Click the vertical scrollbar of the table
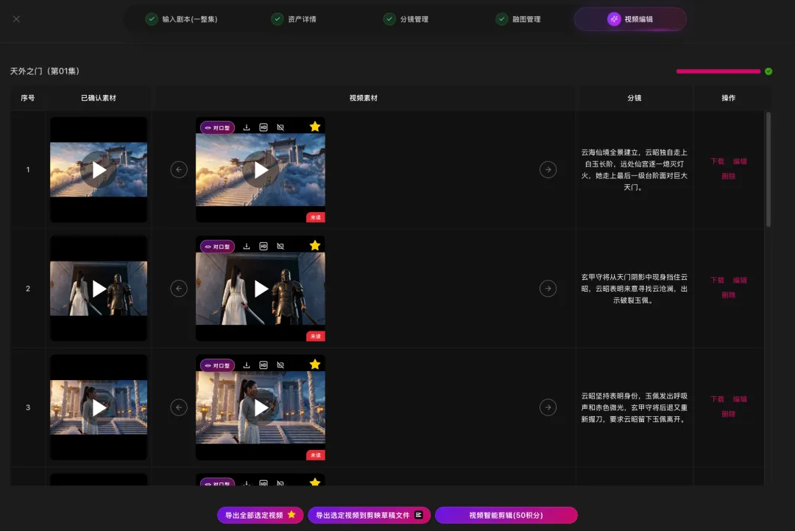795x531 pixels. pos(768,170)
